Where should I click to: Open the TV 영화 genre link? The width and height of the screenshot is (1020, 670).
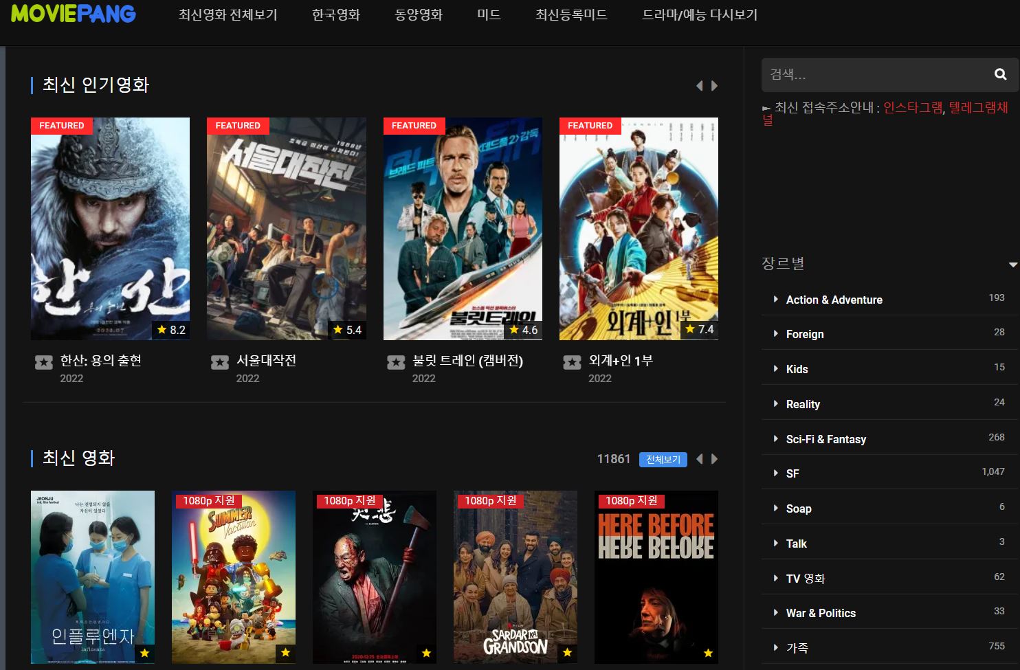coord(805,579)
